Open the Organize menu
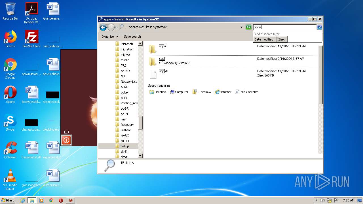The width and height of the screenshot is (363, 204). [110, 37]
